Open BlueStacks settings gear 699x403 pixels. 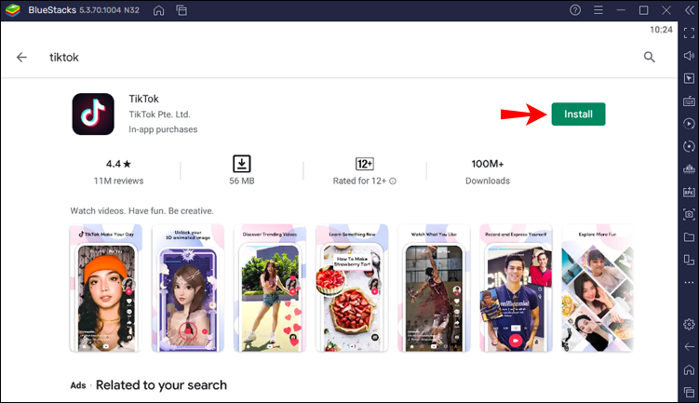689,324
